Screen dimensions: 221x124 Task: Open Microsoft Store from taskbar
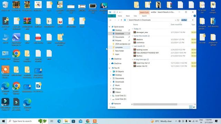pyautogui.click(x=73, y=121)
